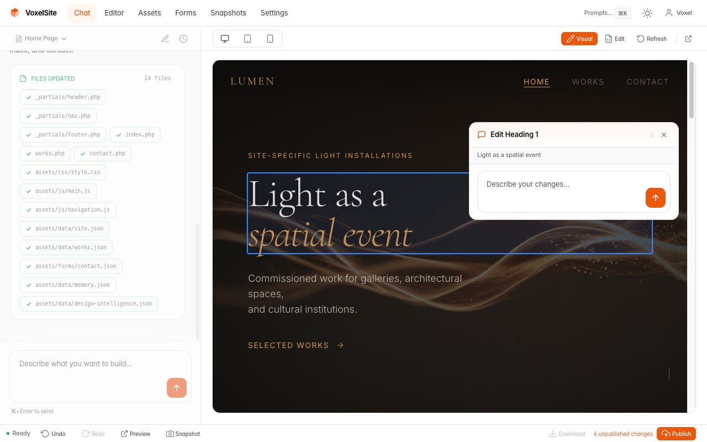Viewport: 707px width, 442px height.
Task: Refresh the page preview
Action: click(651, 39)
